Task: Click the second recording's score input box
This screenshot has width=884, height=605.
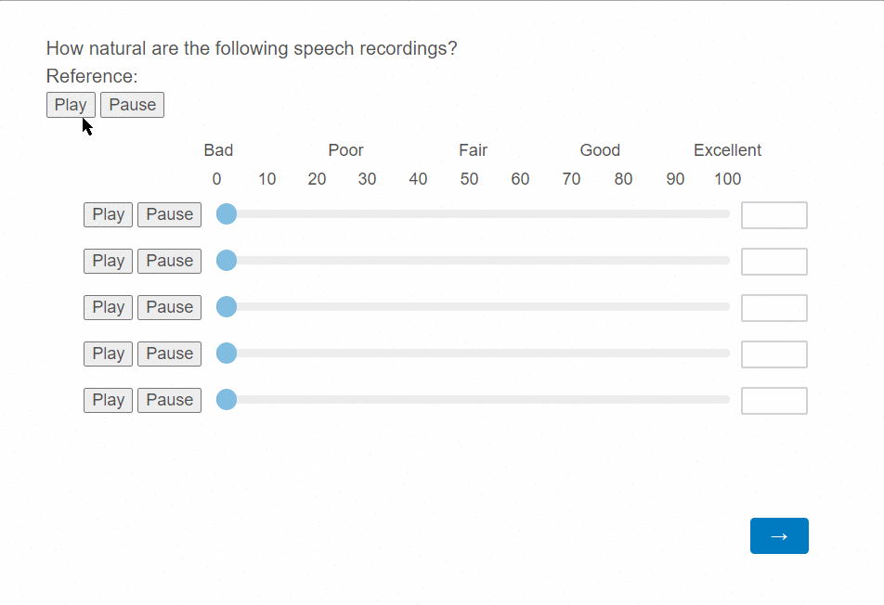Action: point(774,262)
